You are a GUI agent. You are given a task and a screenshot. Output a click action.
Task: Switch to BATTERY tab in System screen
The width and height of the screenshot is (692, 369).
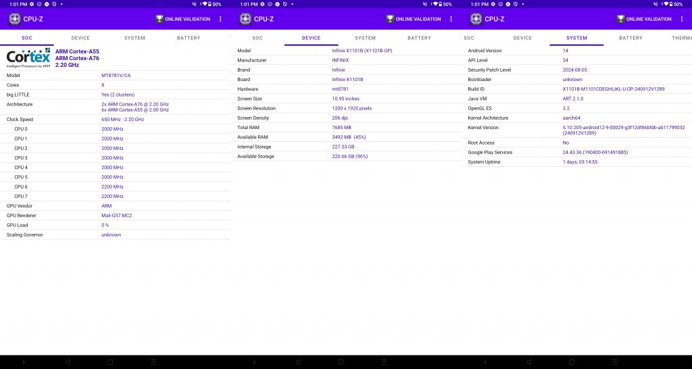point(631,38)
